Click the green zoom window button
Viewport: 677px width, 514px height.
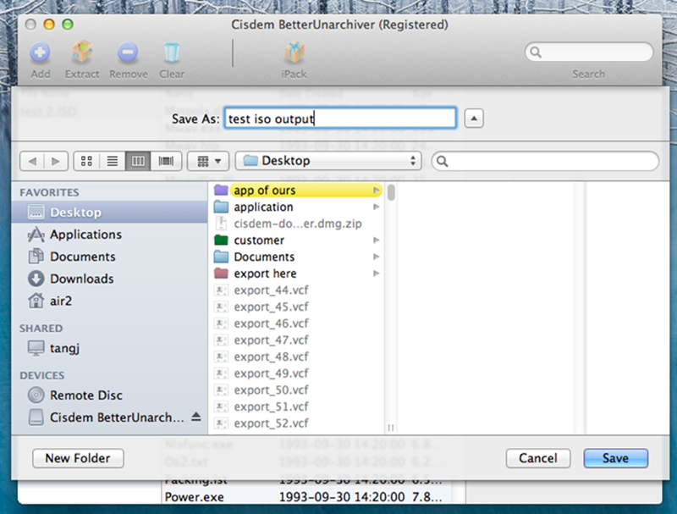68,25
